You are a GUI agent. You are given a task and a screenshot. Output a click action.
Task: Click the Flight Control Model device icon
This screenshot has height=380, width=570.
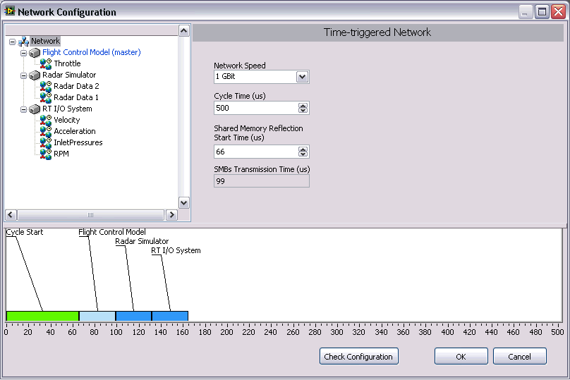(x=35, y=52)
